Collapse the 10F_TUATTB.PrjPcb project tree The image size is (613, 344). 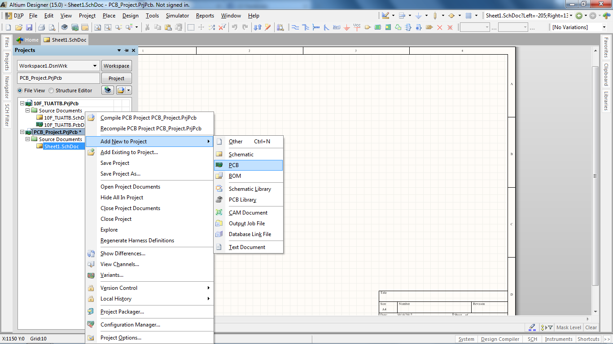click(x=22, y=103)
